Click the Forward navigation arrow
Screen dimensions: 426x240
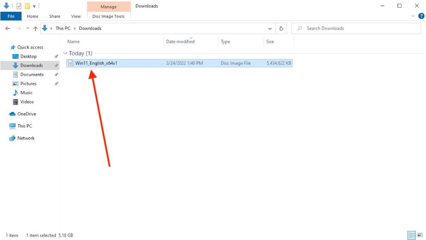(x=19, y=28)
